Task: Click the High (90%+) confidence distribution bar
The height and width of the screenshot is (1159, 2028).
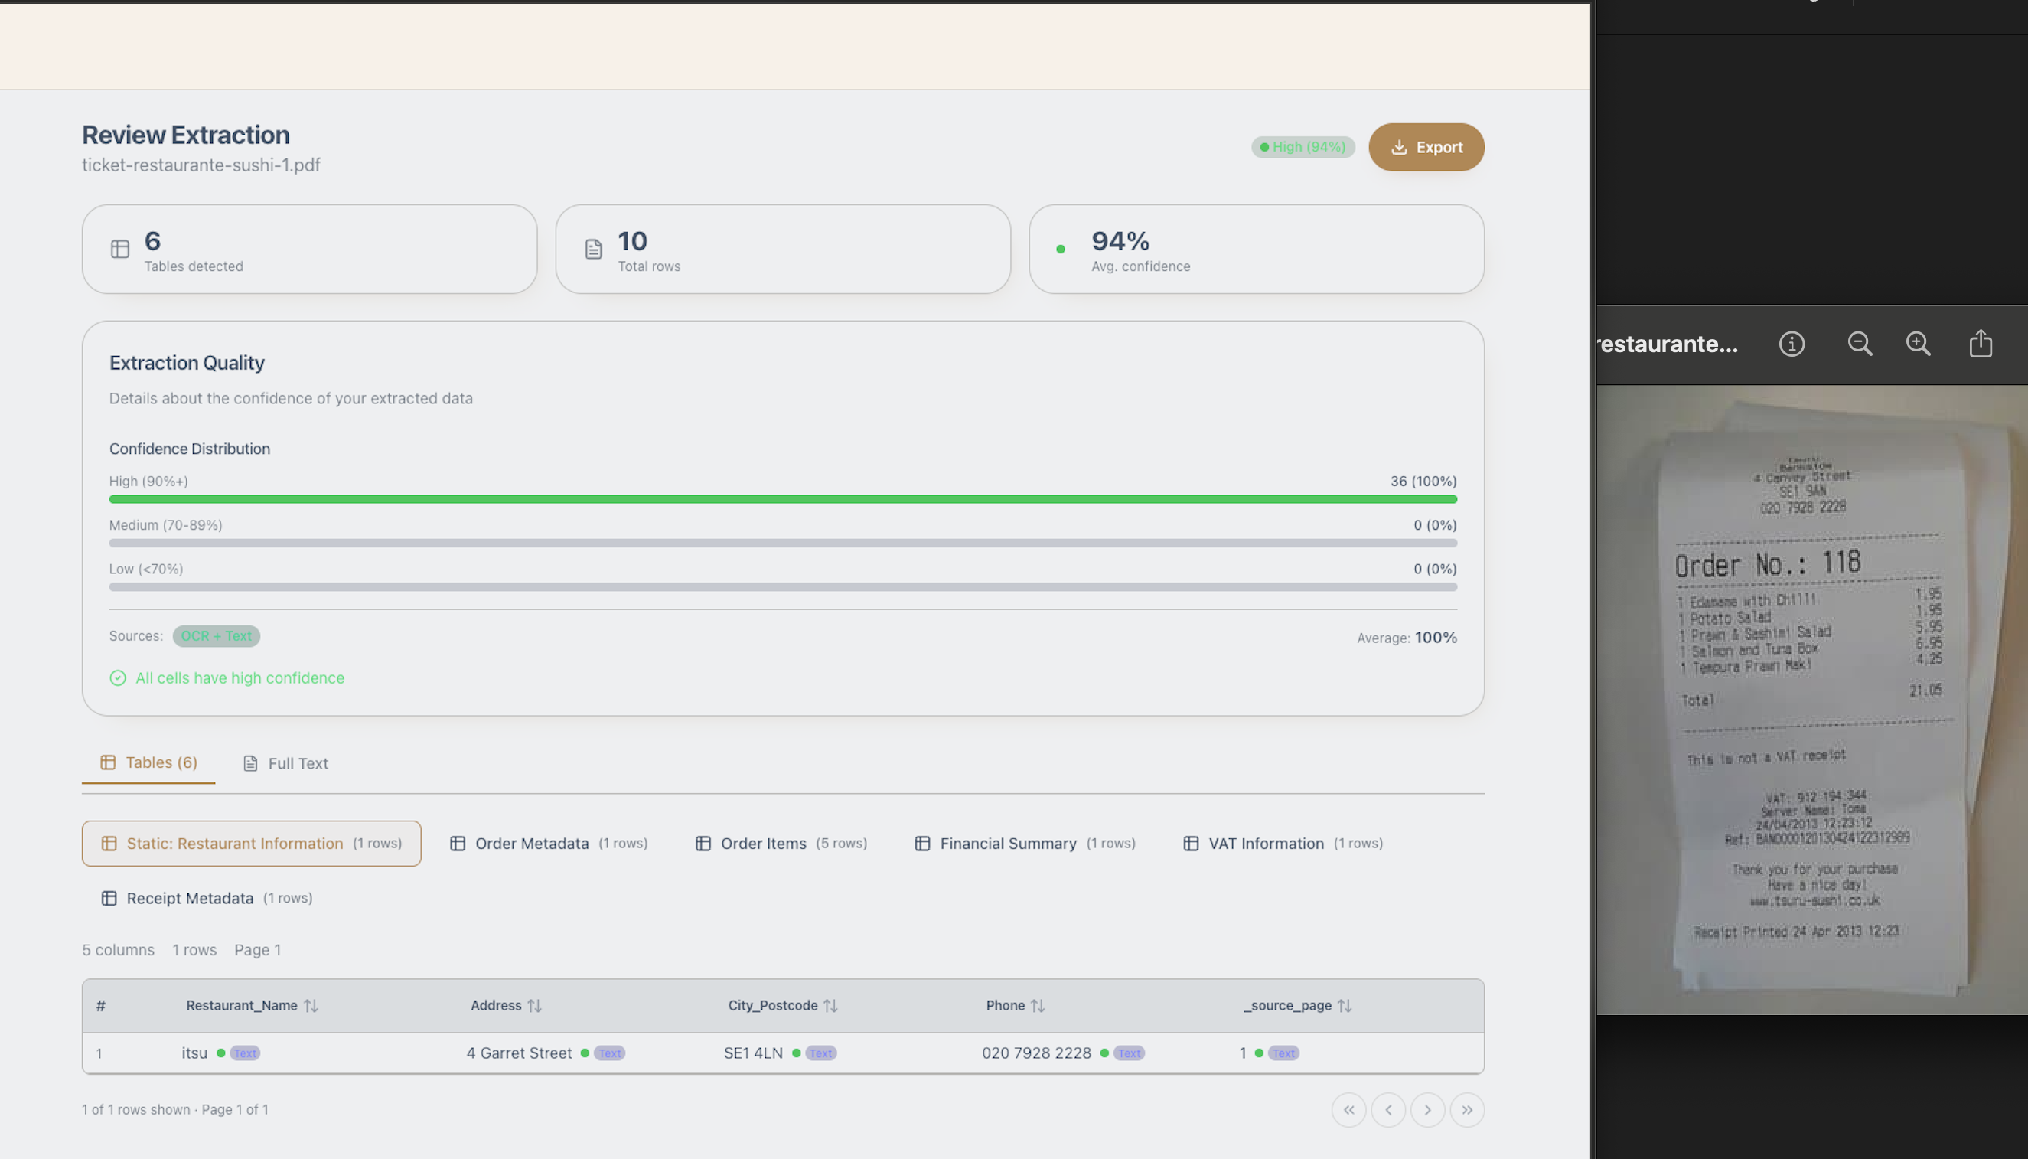Action: pos(783,498)
